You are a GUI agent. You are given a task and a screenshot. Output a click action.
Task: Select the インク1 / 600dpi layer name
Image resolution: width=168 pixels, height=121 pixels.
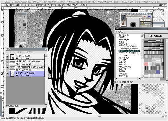coord(23,56)
